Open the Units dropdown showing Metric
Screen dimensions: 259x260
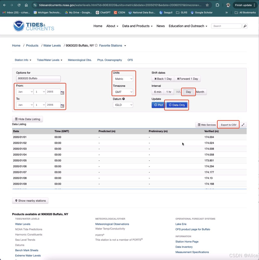pos(123,79)
